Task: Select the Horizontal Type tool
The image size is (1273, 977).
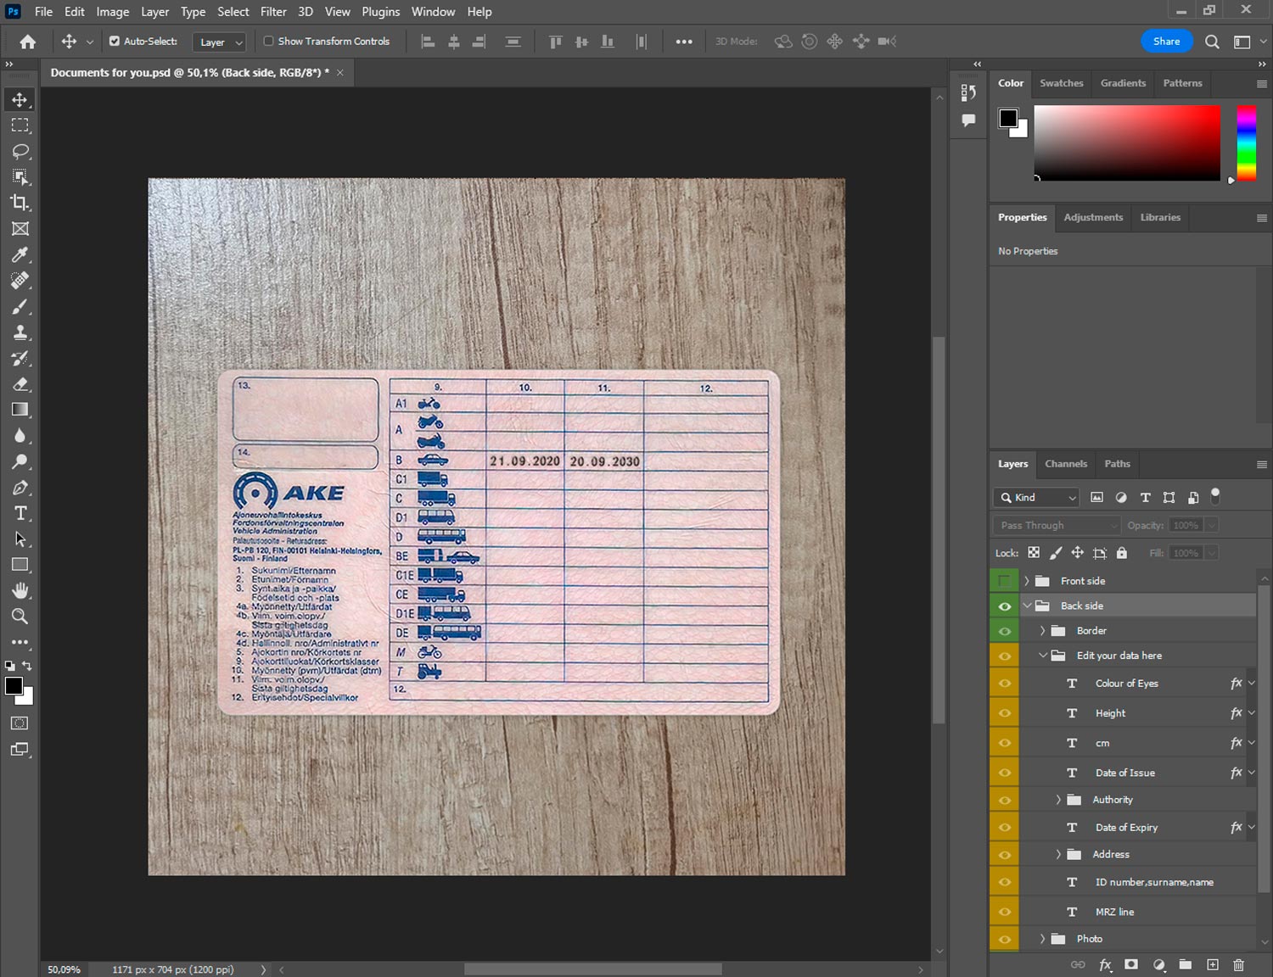Action: click(x=20, y=513)
